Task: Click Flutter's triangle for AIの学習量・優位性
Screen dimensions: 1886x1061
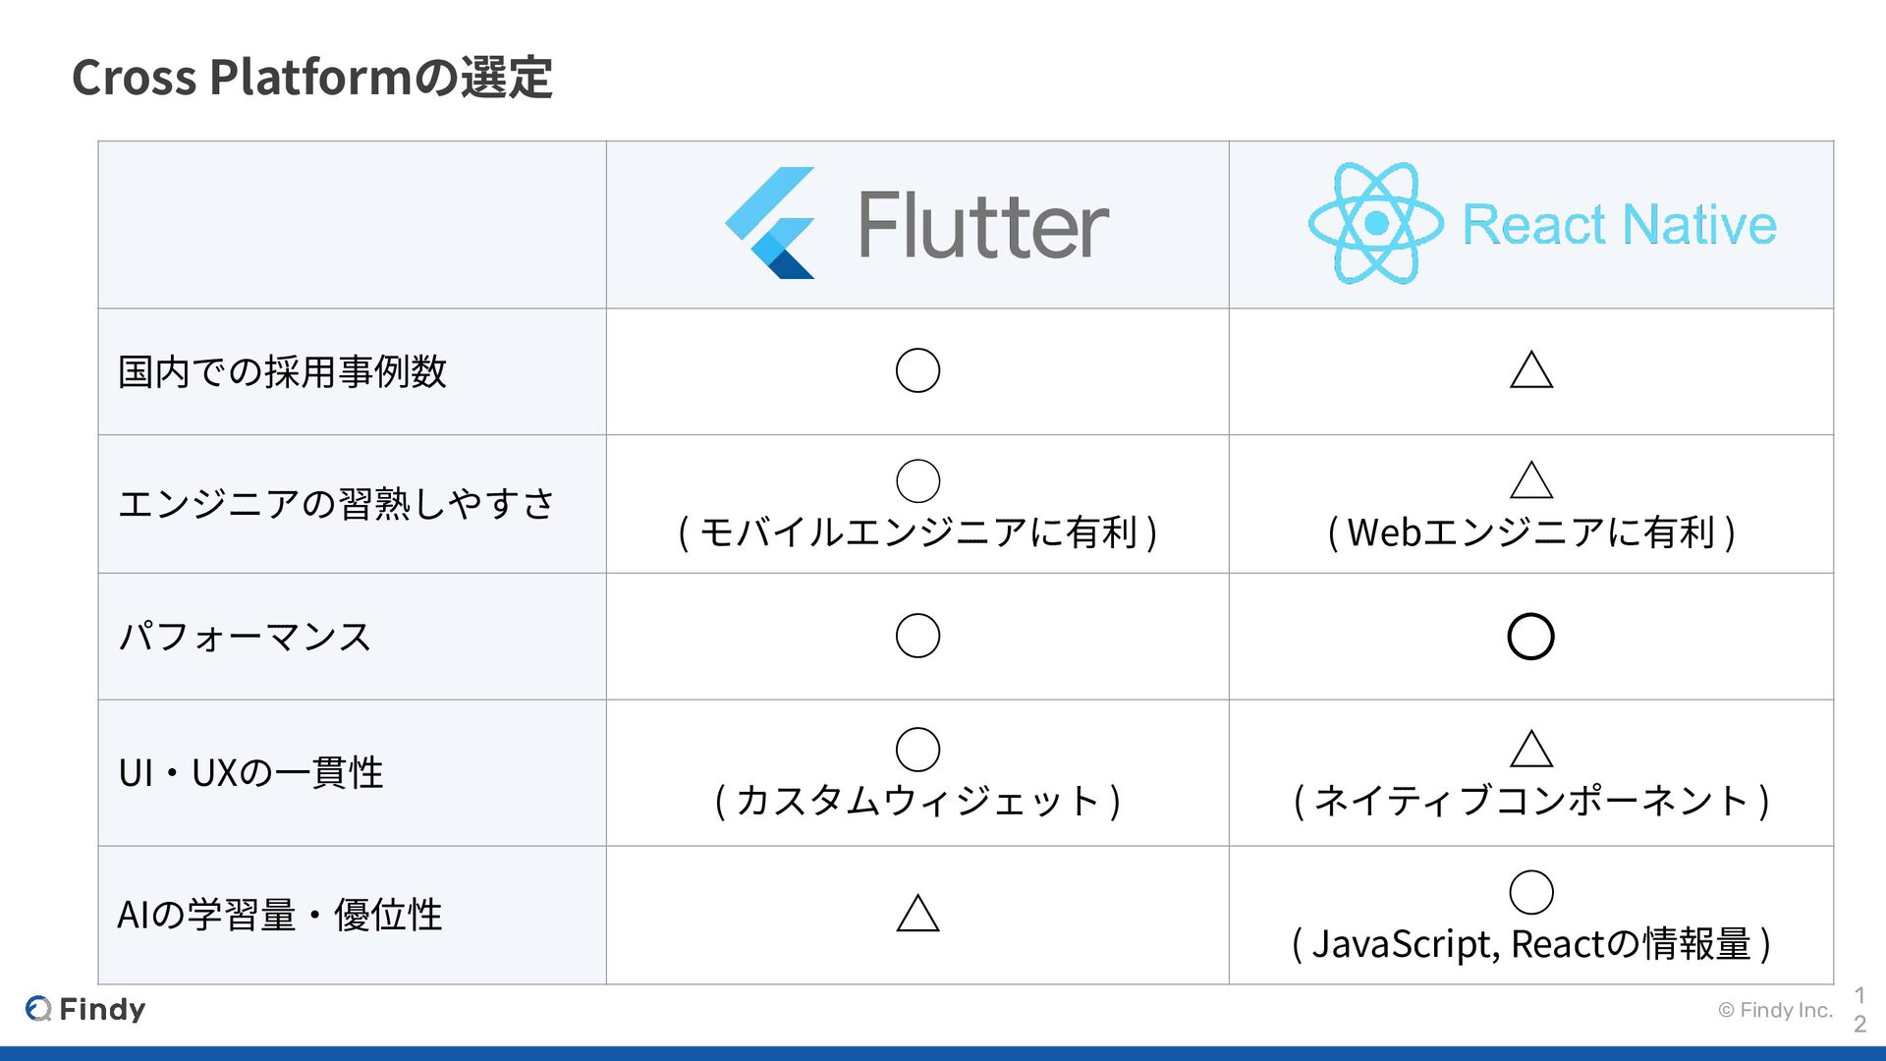Action: coord(917,914)
